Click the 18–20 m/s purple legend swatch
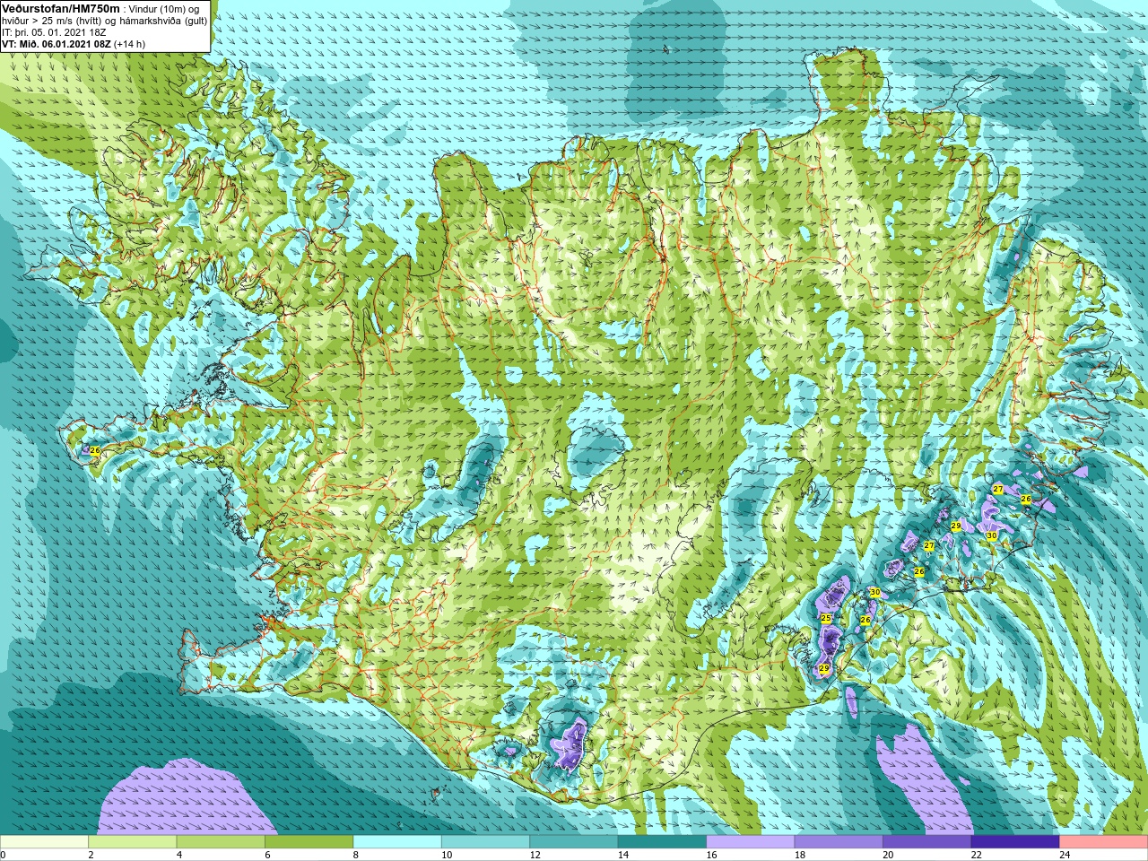 tap(839, 842)
